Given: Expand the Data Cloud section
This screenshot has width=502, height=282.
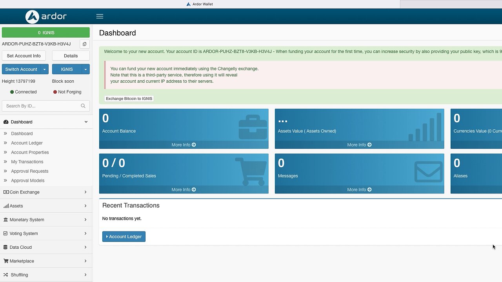Looking at the screenshot, I should tap(85, 247).
